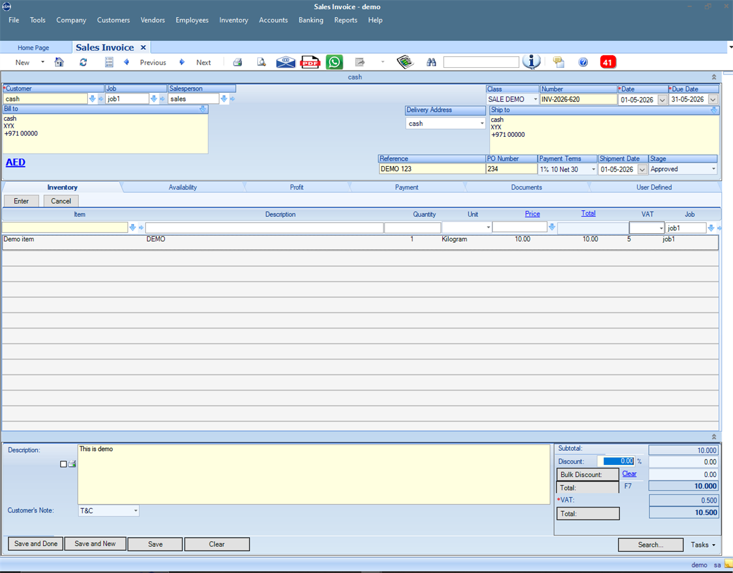Open the Date calendar dropdown
733x573 pixels.
coord(662,100)
